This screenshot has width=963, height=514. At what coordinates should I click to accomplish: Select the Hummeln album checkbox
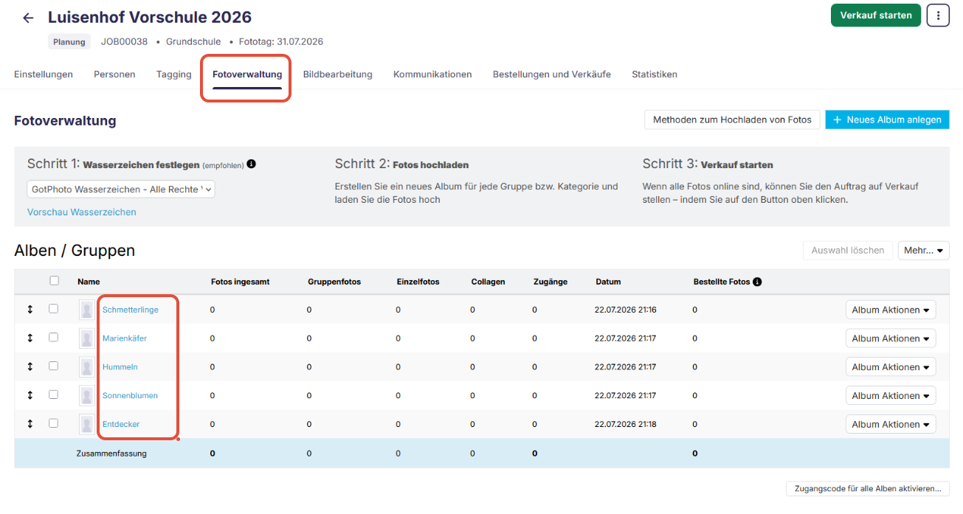pyautogui.click(x=53, y=366)
